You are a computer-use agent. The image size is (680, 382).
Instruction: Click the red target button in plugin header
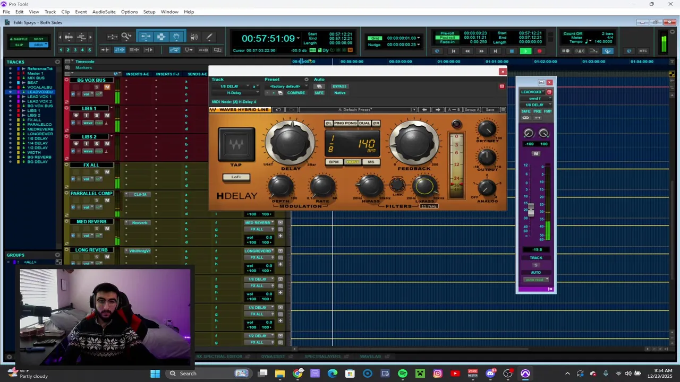tap(501, 86)
